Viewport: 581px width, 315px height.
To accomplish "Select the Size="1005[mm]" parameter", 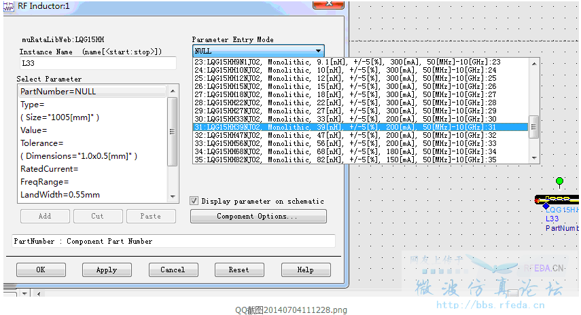I will [x=92, y=117].
